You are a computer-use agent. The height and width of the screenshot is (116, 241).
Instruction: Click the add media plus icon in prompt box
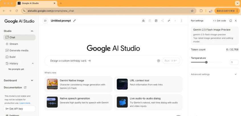[158, 61]
